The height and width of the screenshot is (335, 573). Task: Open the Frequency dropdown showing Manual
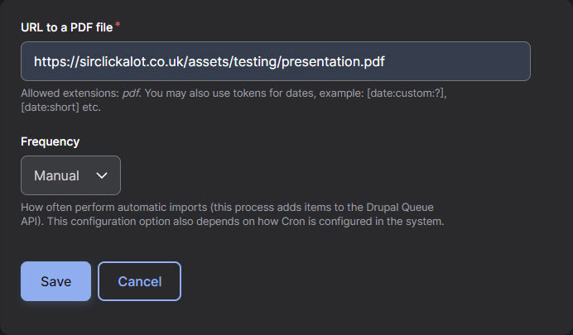(70, 175)
